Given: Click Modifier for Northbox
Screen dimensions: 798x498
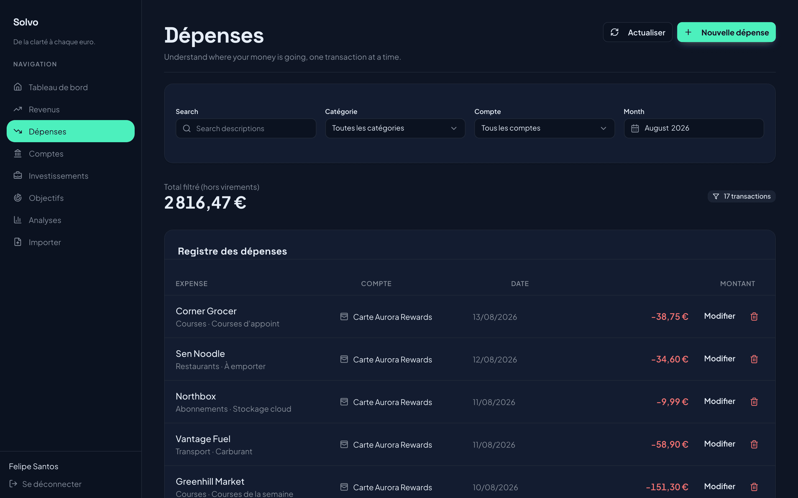Looking at the screenshot, I should [720, 401].
